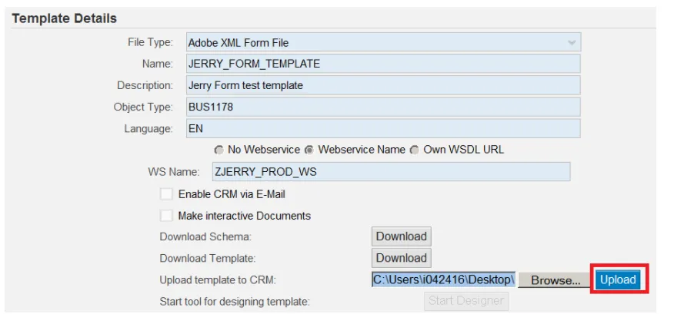Viewport: 684px width, 314px height.
Task: Open the File Type dropdown arrow
Action: [571, 43]
